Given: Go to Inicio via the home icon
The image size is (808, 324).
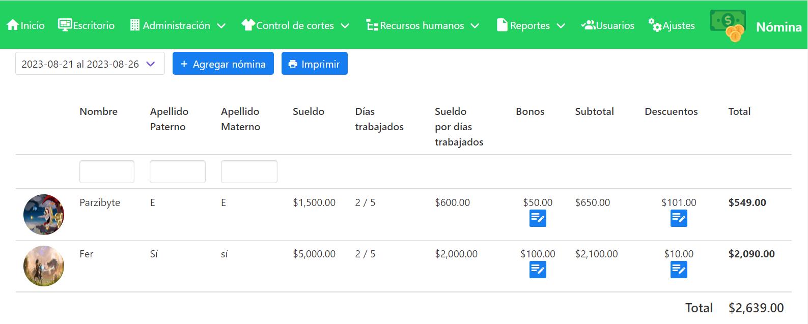Looking at the screenshot, I should 13,25.
